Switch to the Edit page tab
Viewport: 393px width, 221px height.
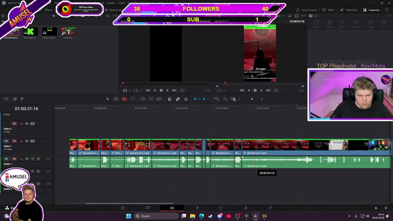point(172,208)
